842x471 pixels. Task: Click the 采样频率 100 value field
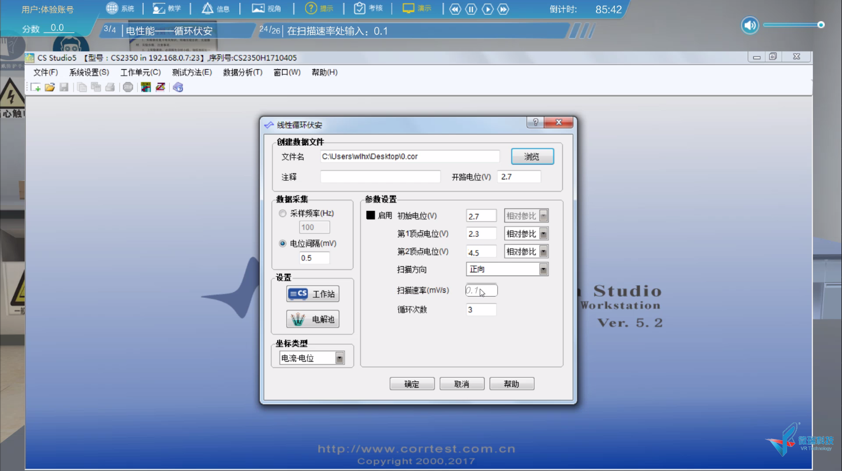coord(314,227)
